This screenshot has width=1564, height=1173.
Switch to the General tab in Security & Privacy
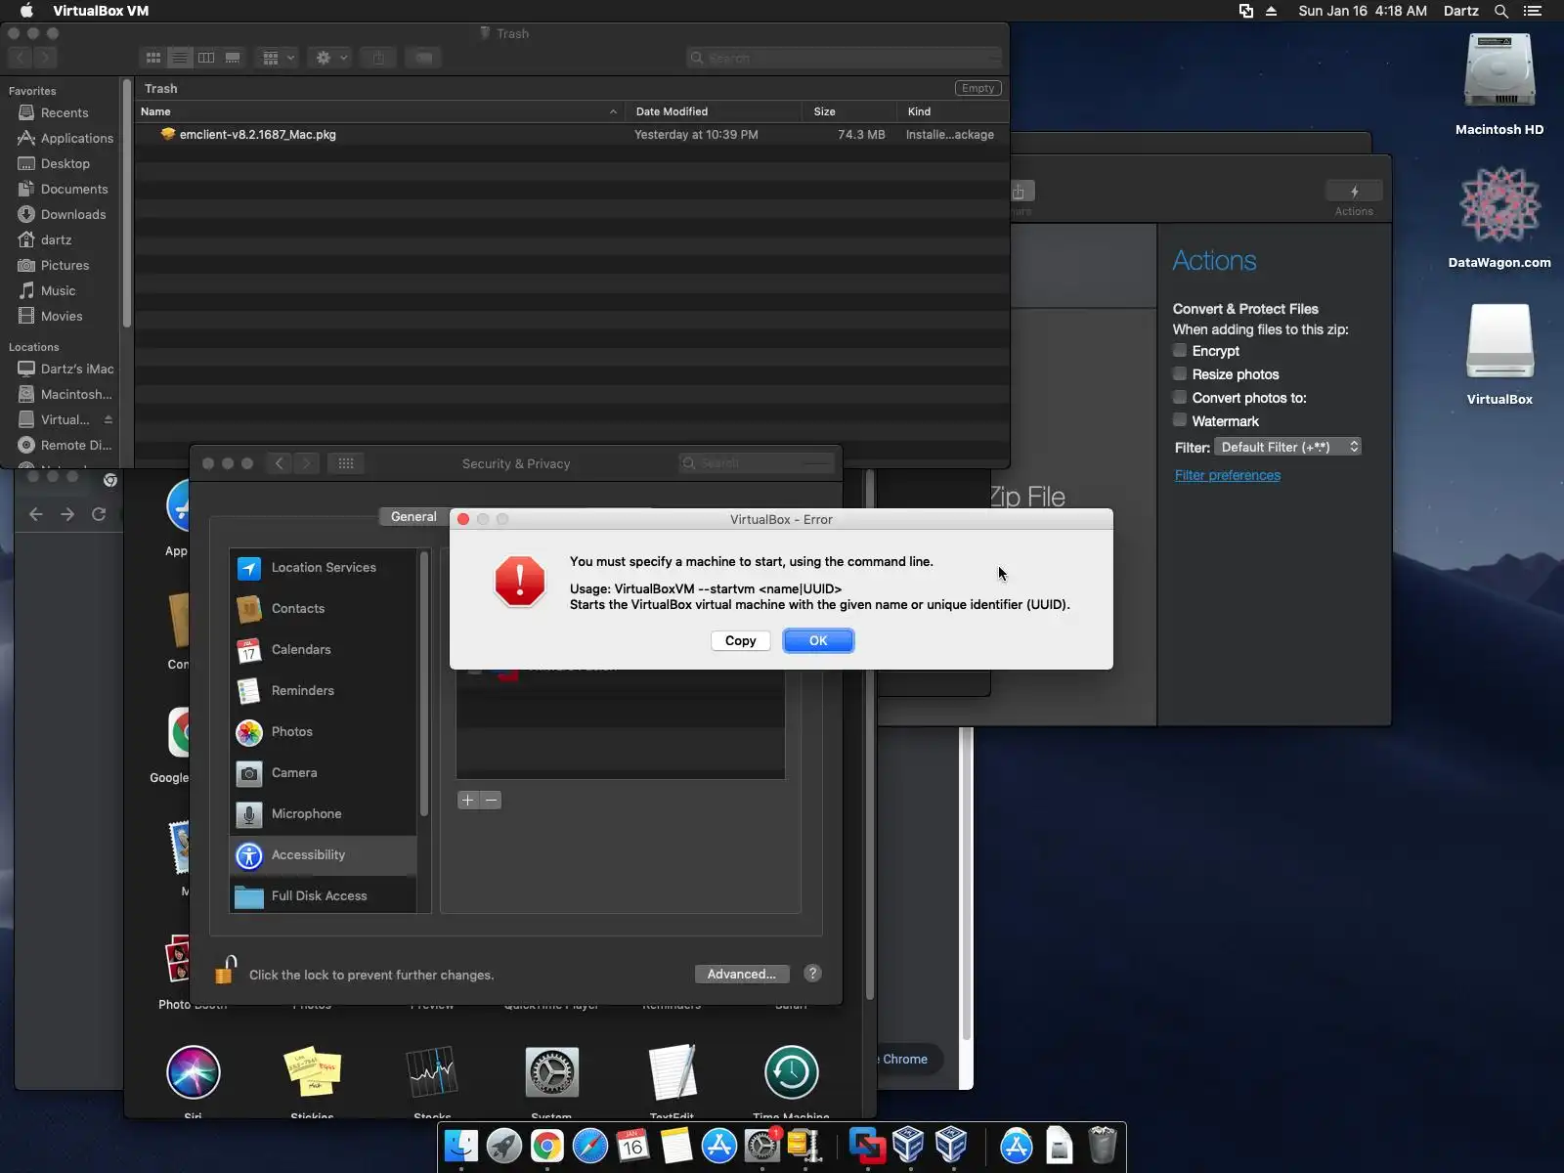(413, 517)
